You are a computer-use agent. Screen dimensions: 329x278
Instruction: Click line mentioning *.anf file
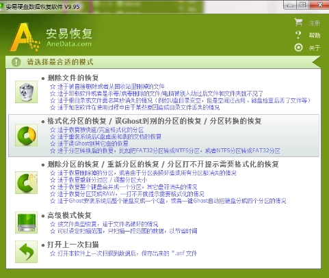coord(124,253)
